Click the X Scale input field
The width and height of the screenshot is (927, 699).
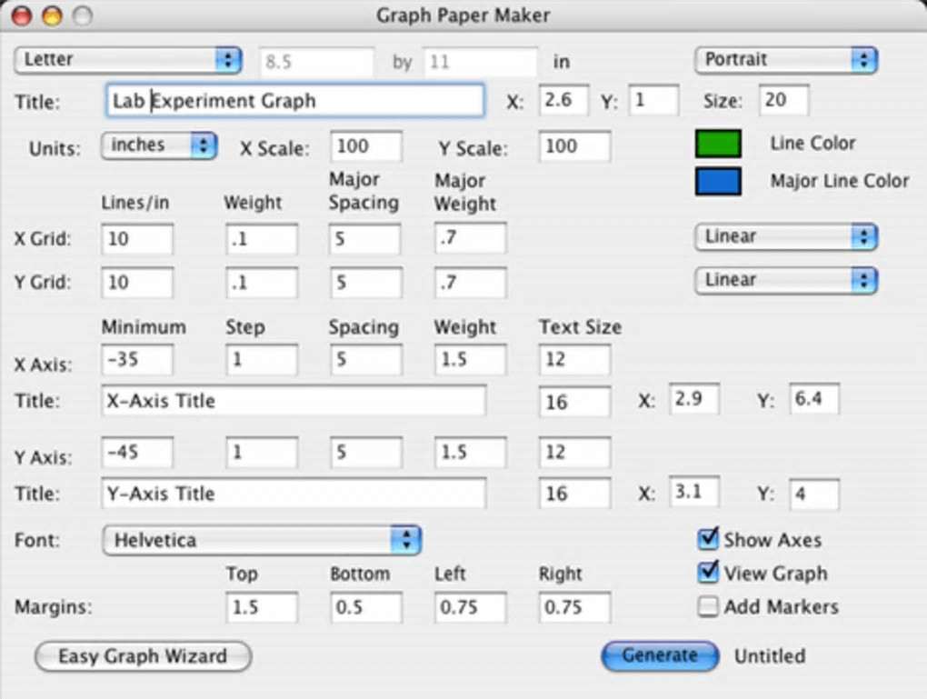point(366,146)
